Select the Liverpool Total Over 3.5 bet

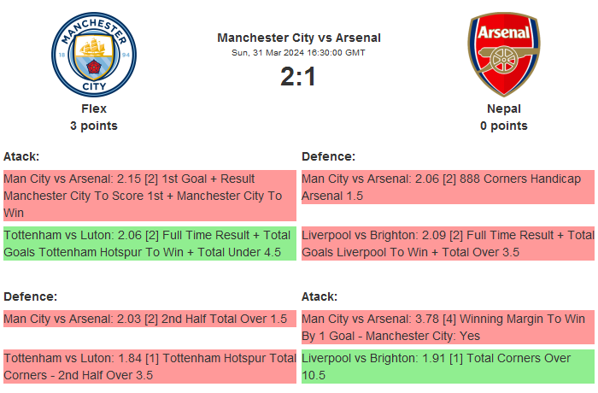tap(448, 243)
